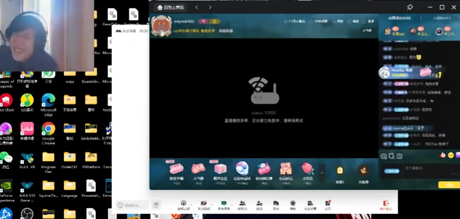Open Microsoft Edge desktop shortcut
This screenshot has width=460, height=219.
pyautogui.click(x=48, y=101)
